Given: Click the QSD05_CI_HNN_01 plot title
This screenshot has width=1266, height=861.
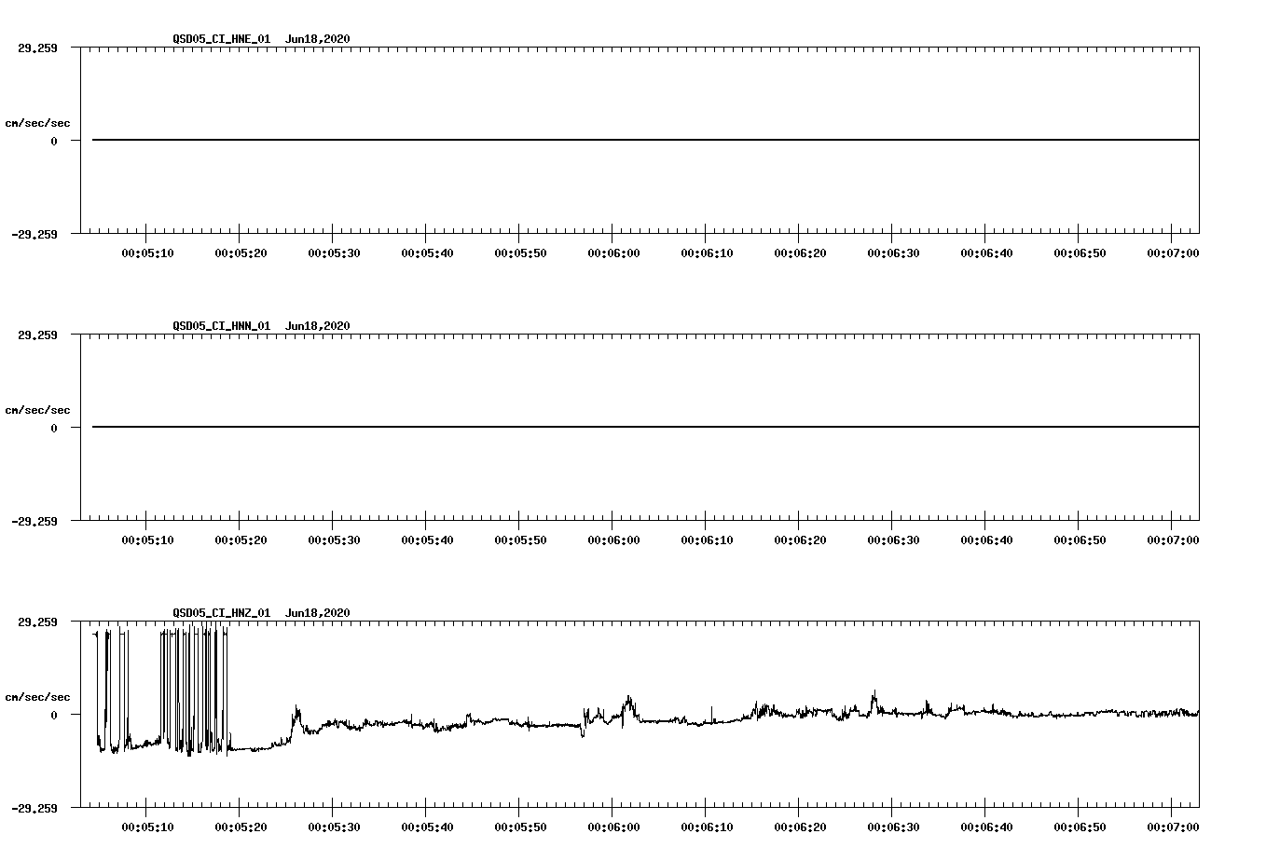Looking at the screenshot, I should (x=222, y=326).
